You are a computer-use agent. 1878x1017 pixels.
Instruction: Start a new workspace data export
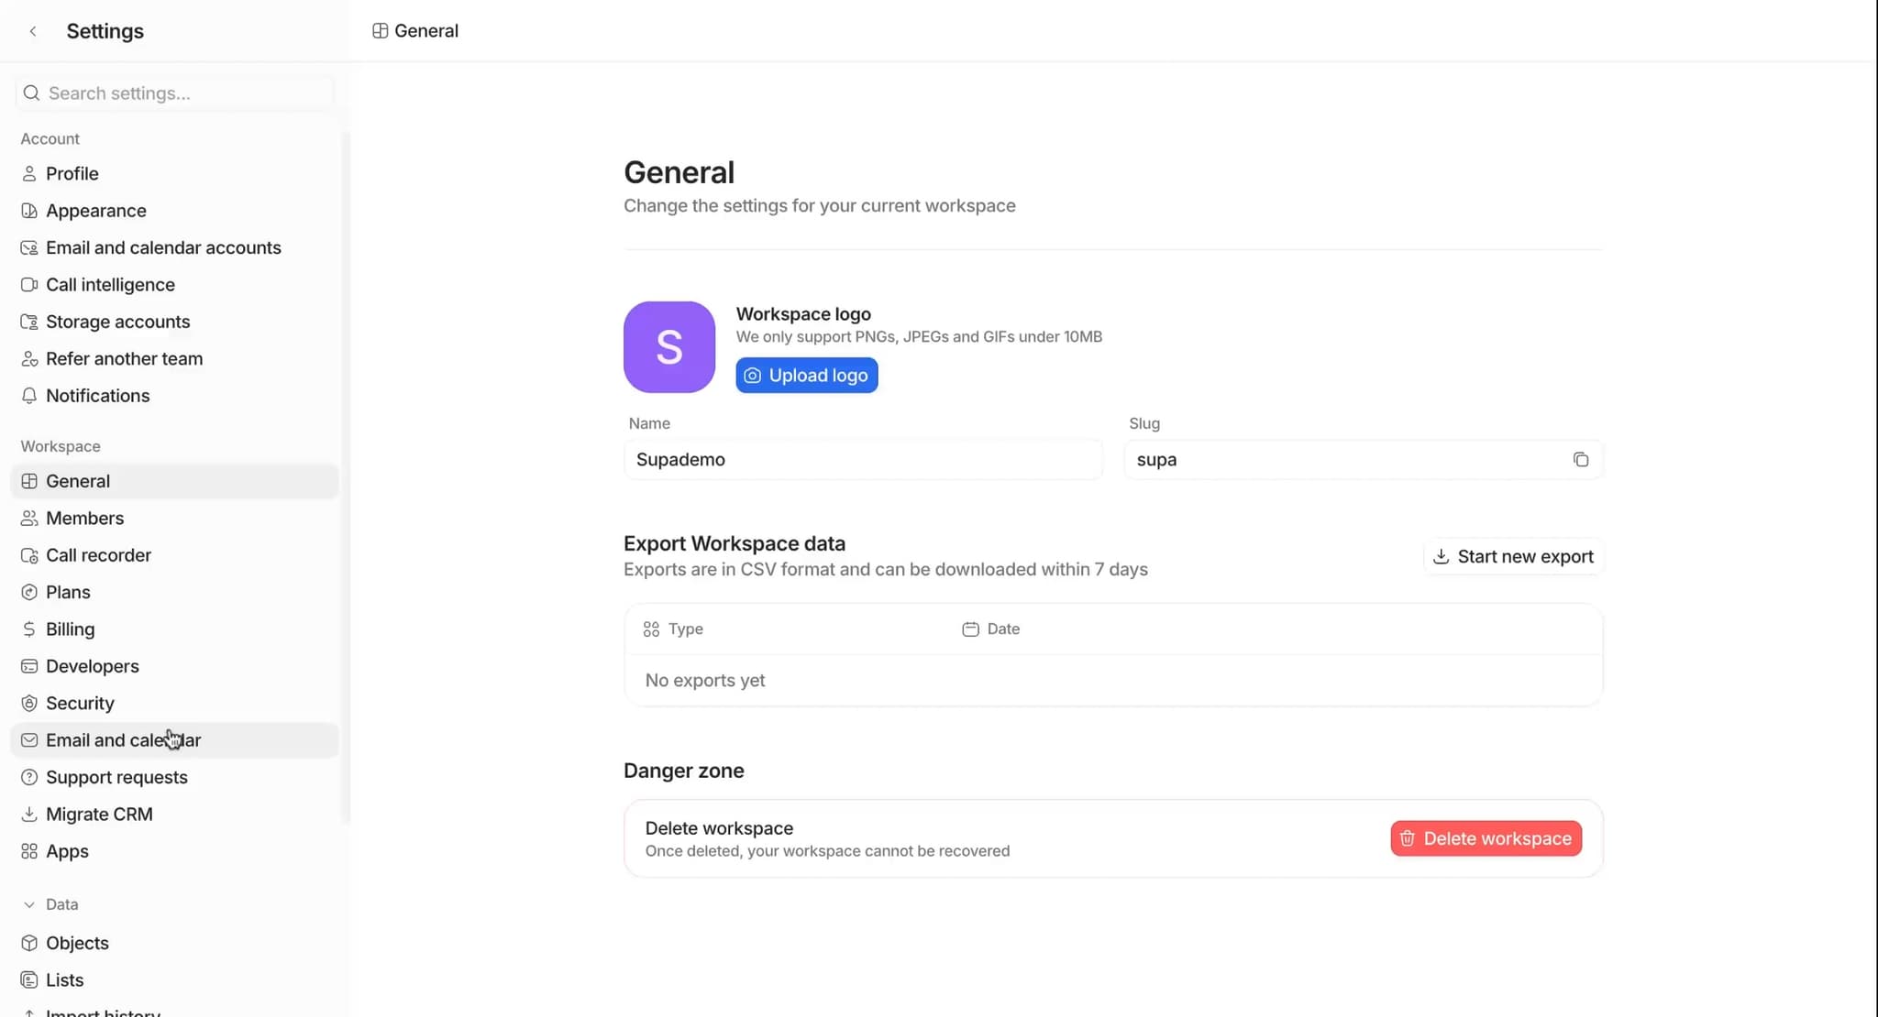[x=1513, y=556]
